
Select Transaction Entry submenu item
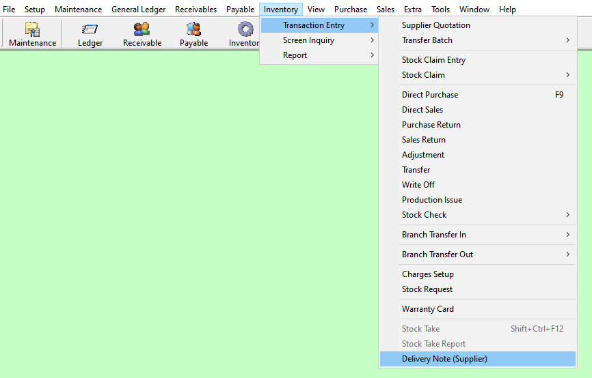319,25
